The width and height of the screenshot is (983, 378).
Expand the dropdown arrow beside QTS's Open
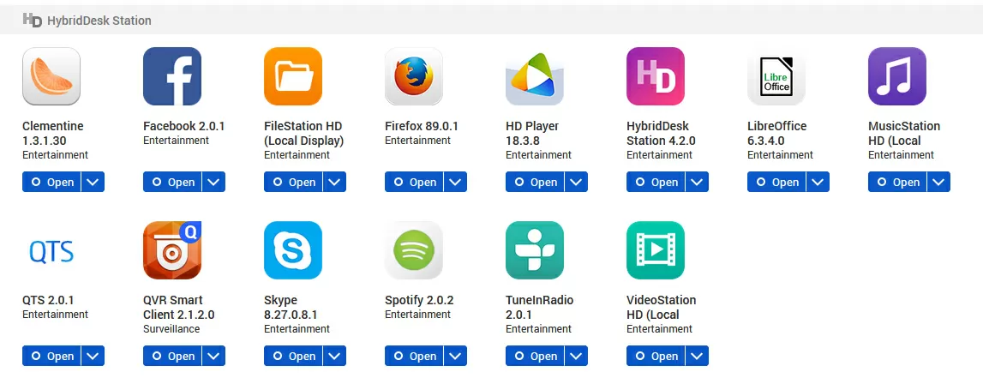click(x=93, y=356)
